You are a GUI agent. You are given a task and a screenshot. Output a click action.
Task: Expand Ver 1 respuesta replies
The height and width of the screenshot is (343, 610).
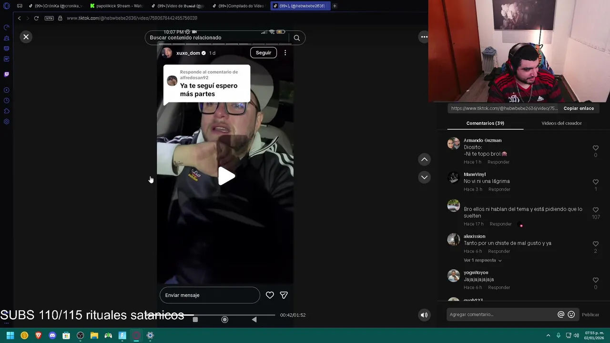(482, 260)
